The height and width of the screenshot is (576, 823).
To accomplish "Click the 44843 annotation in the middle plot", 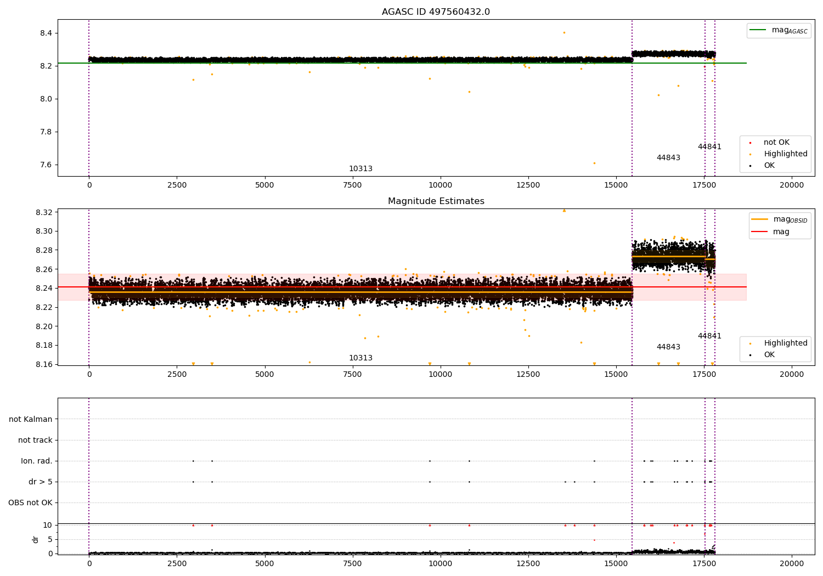I will (x=668, y=347).
